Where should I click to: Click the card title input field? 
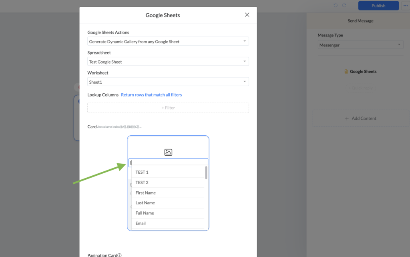[x=170, y=162]
